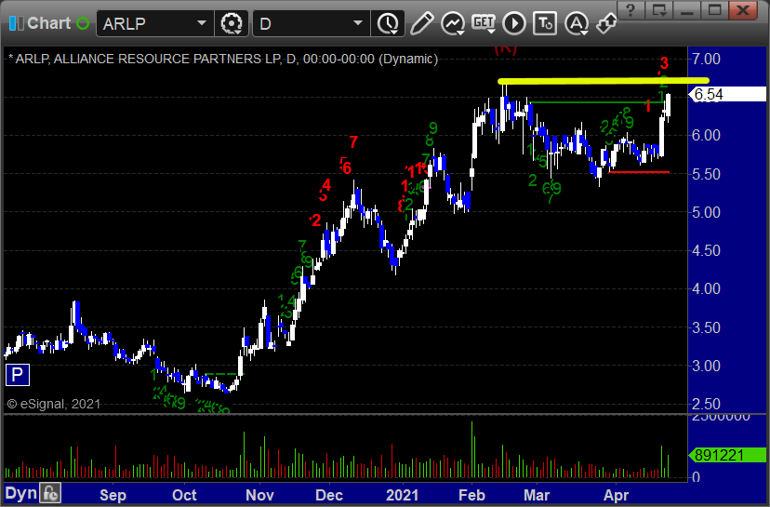This screenshot has width=770, height=507.
Task: Close the chart window
Action: pyautogui.click(x=743, y=9)
